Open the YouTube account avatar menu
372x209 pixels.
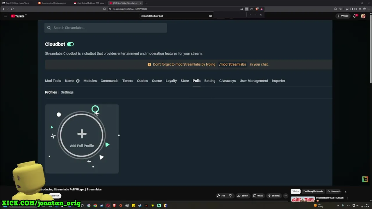[x=363, y=16]
